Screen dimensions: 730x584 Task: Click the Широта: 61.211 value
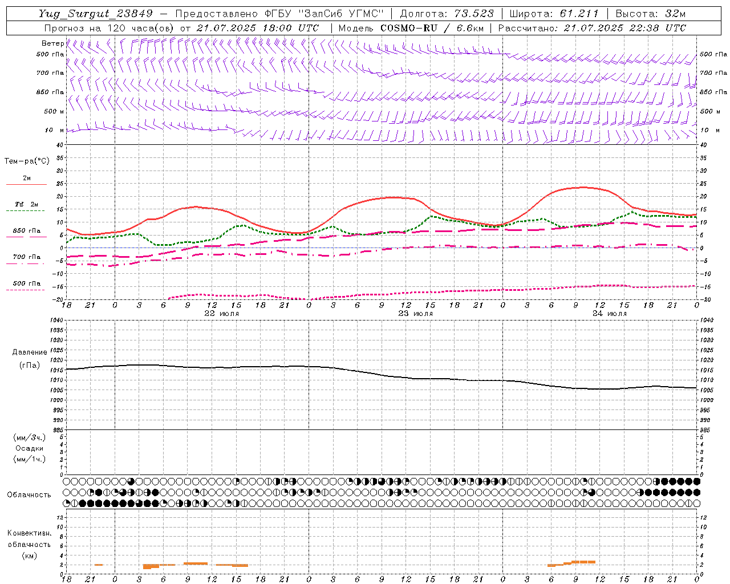coord(554,14)
